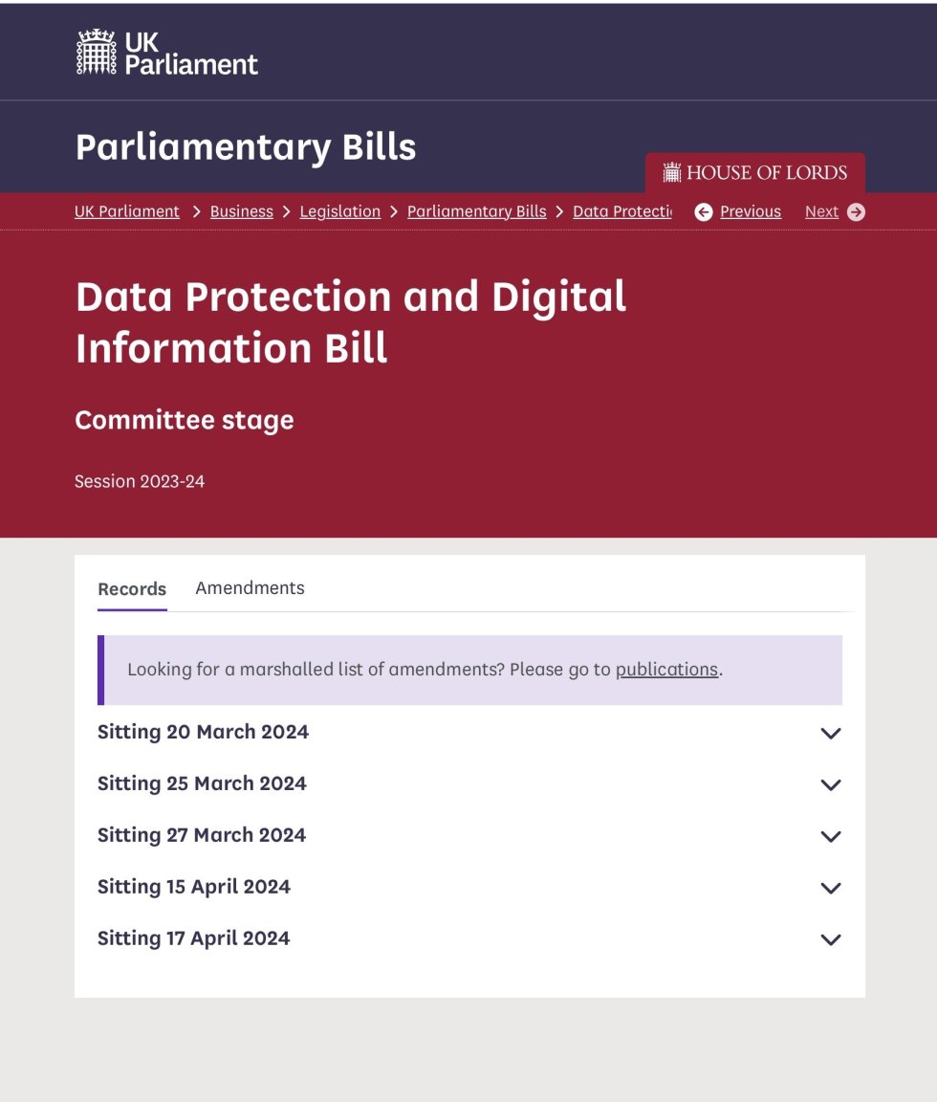This screenshot has height=1102, width=937.
Task: Click the Previous left-arrow circle icon
Action: click(703, 211)
